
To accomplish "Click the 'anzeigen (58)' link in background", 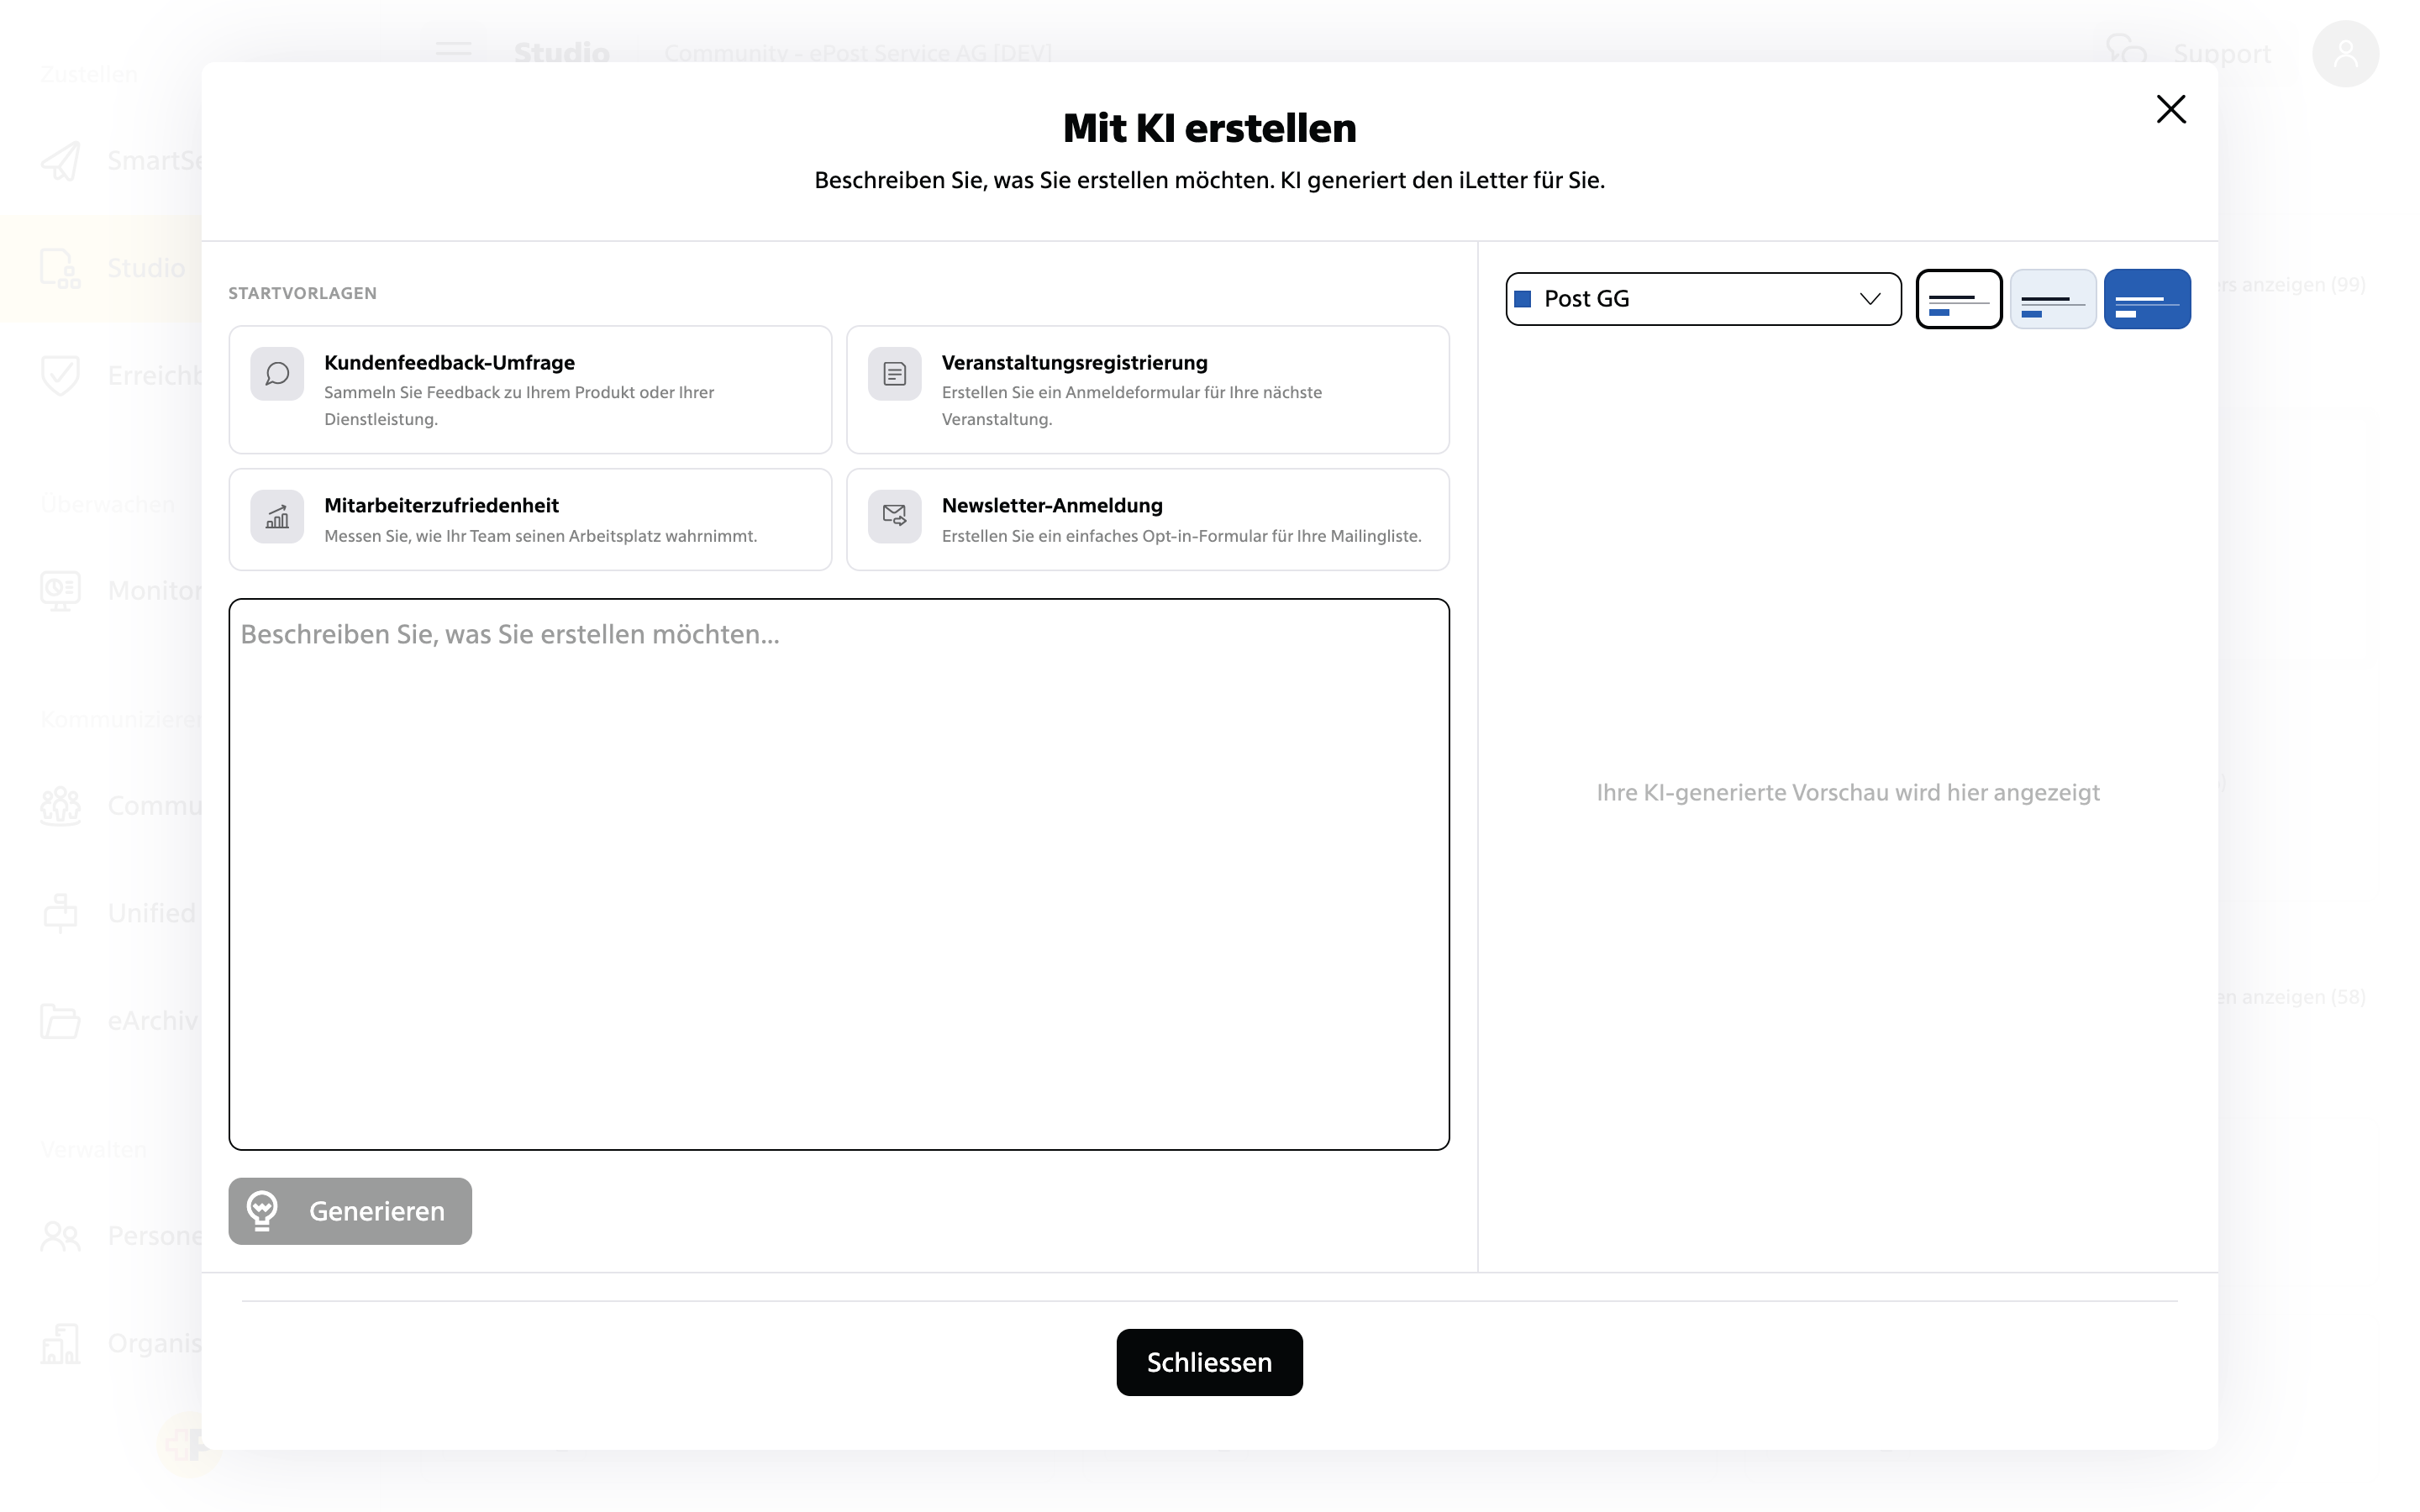I will [2292, 997].
